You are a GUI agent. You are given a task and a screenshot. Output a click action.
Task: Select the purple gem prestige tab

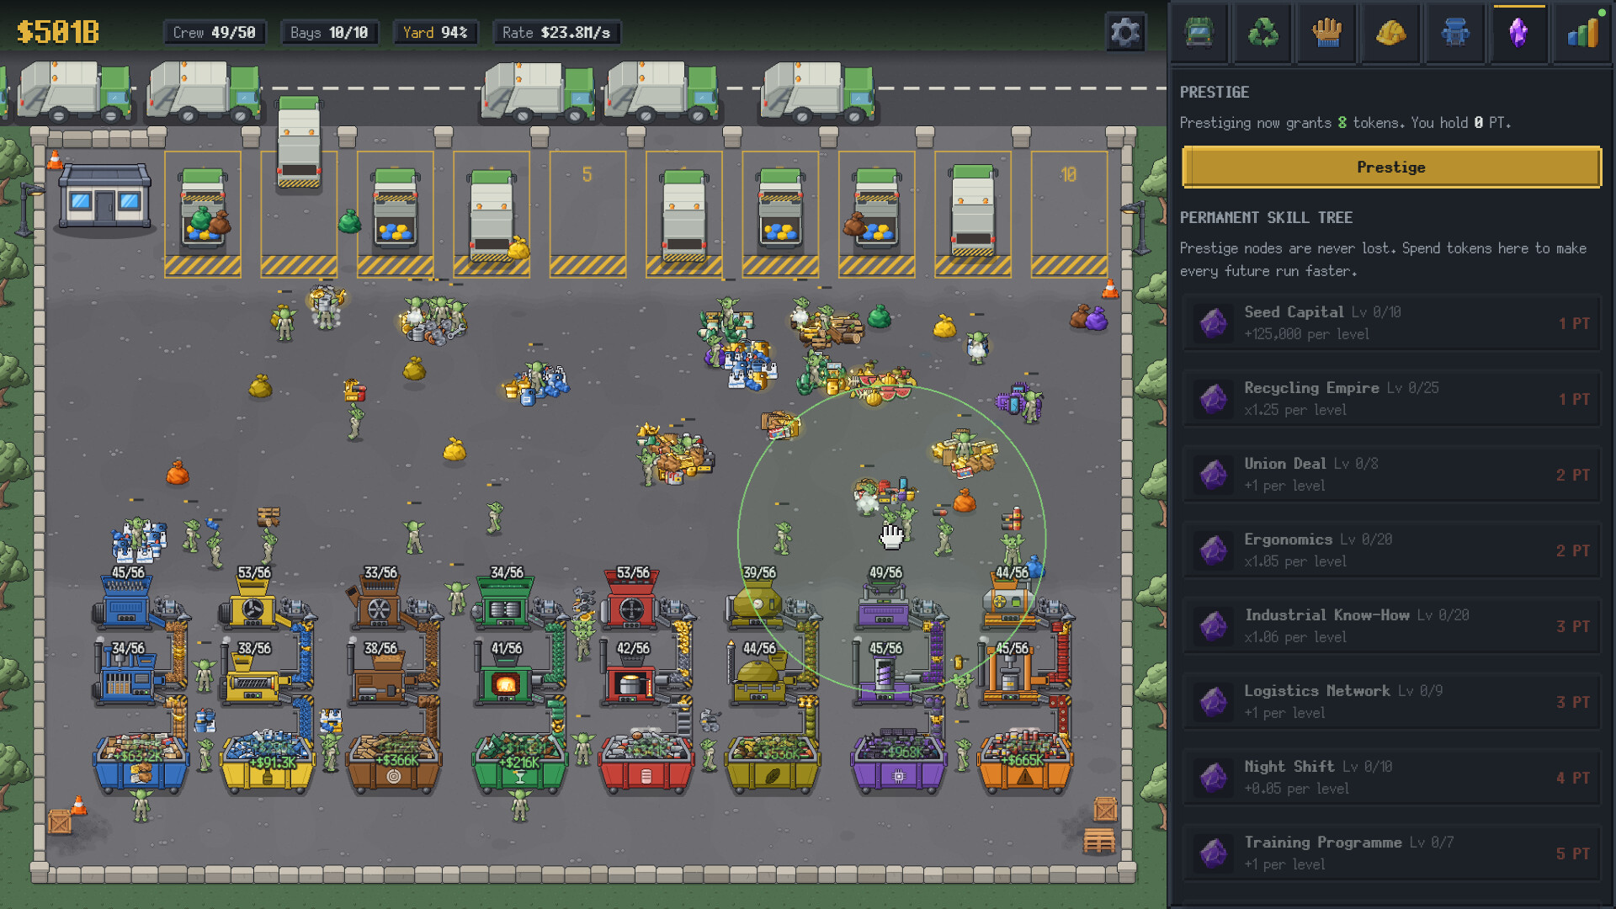click(1518, 33)
